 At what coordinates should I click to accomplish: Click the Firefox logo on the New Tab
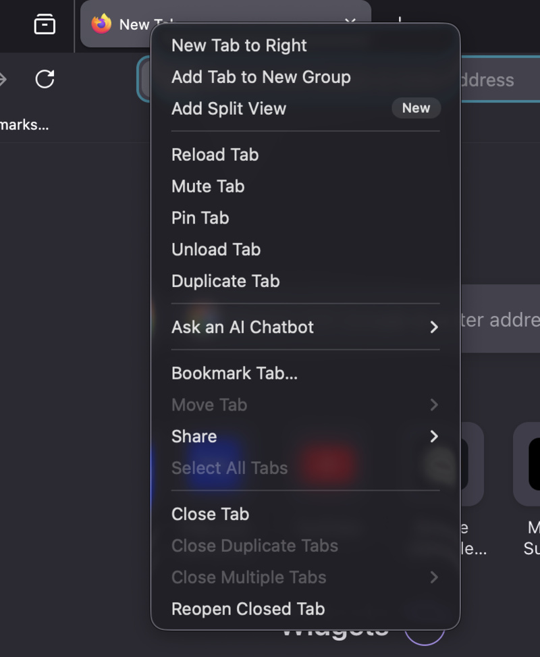pyautogui.click(x=101, y=24)
